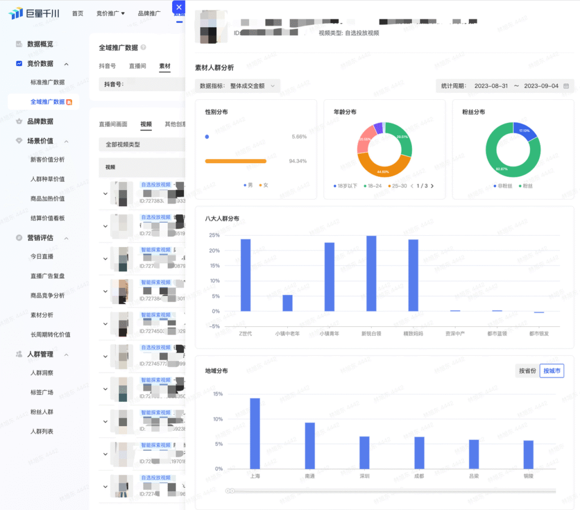Switch to the 直播间 tab

tap(138, 66)
